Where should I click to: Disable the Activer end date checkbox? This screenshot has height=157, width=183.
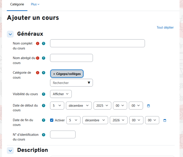click(x=52, y=120)
